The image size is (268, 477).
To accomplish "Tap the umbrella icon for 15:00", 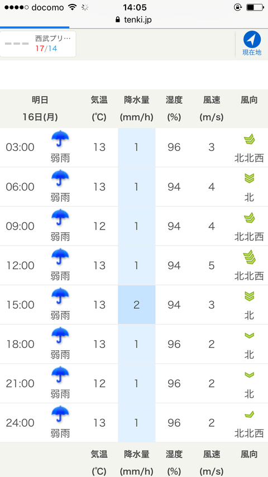I will [x=60, y=296].
